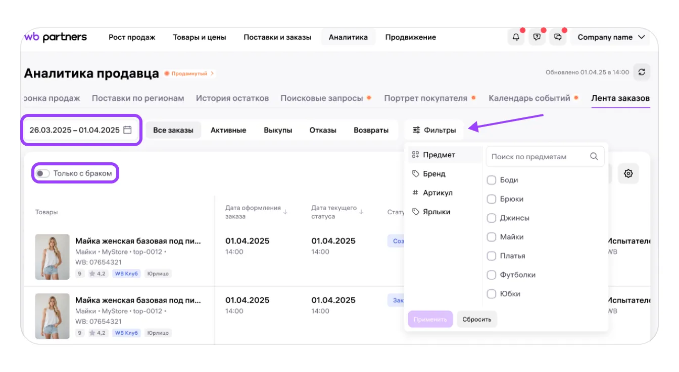
Task: Click the notifications bell icon
Action: pos(516,37)
